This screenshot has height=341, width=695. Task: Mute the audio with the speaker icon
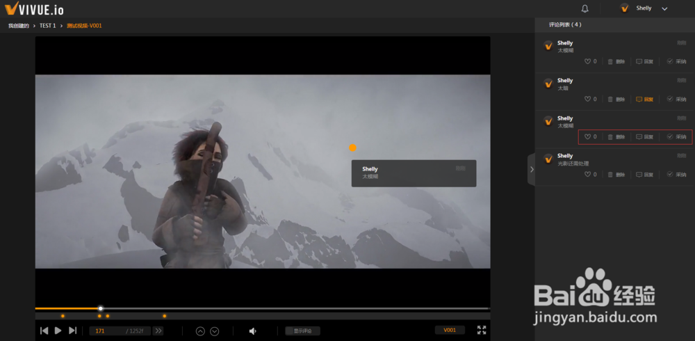click(253, 331)
